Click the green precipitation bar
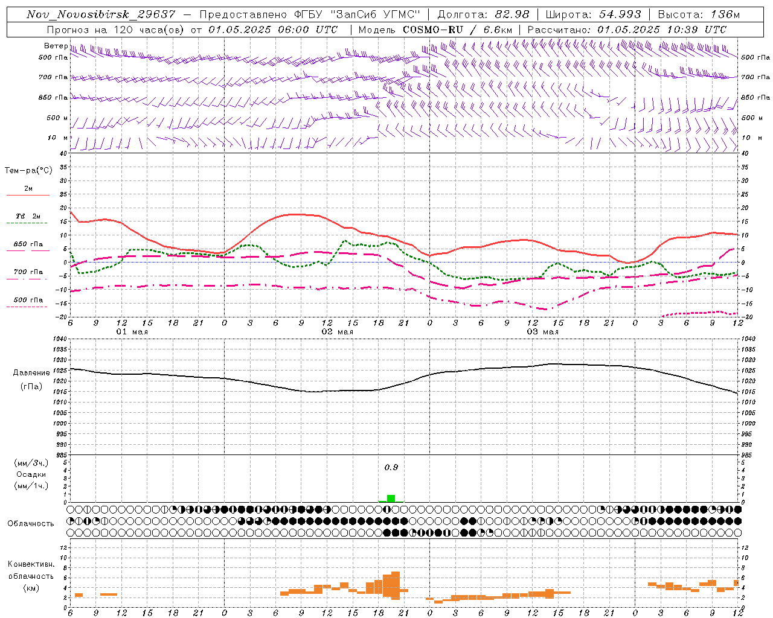Viewport: 773px width, 618px height. tap(391, 499)
